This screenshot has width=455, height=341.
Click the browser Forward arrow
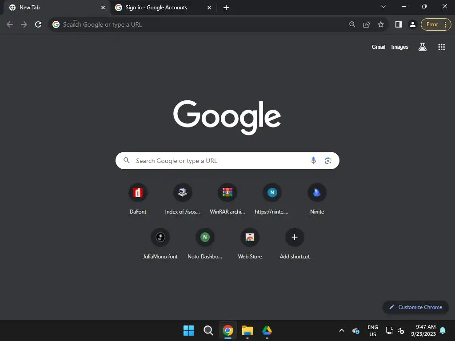pyautogui.click(x=24, y=24)
